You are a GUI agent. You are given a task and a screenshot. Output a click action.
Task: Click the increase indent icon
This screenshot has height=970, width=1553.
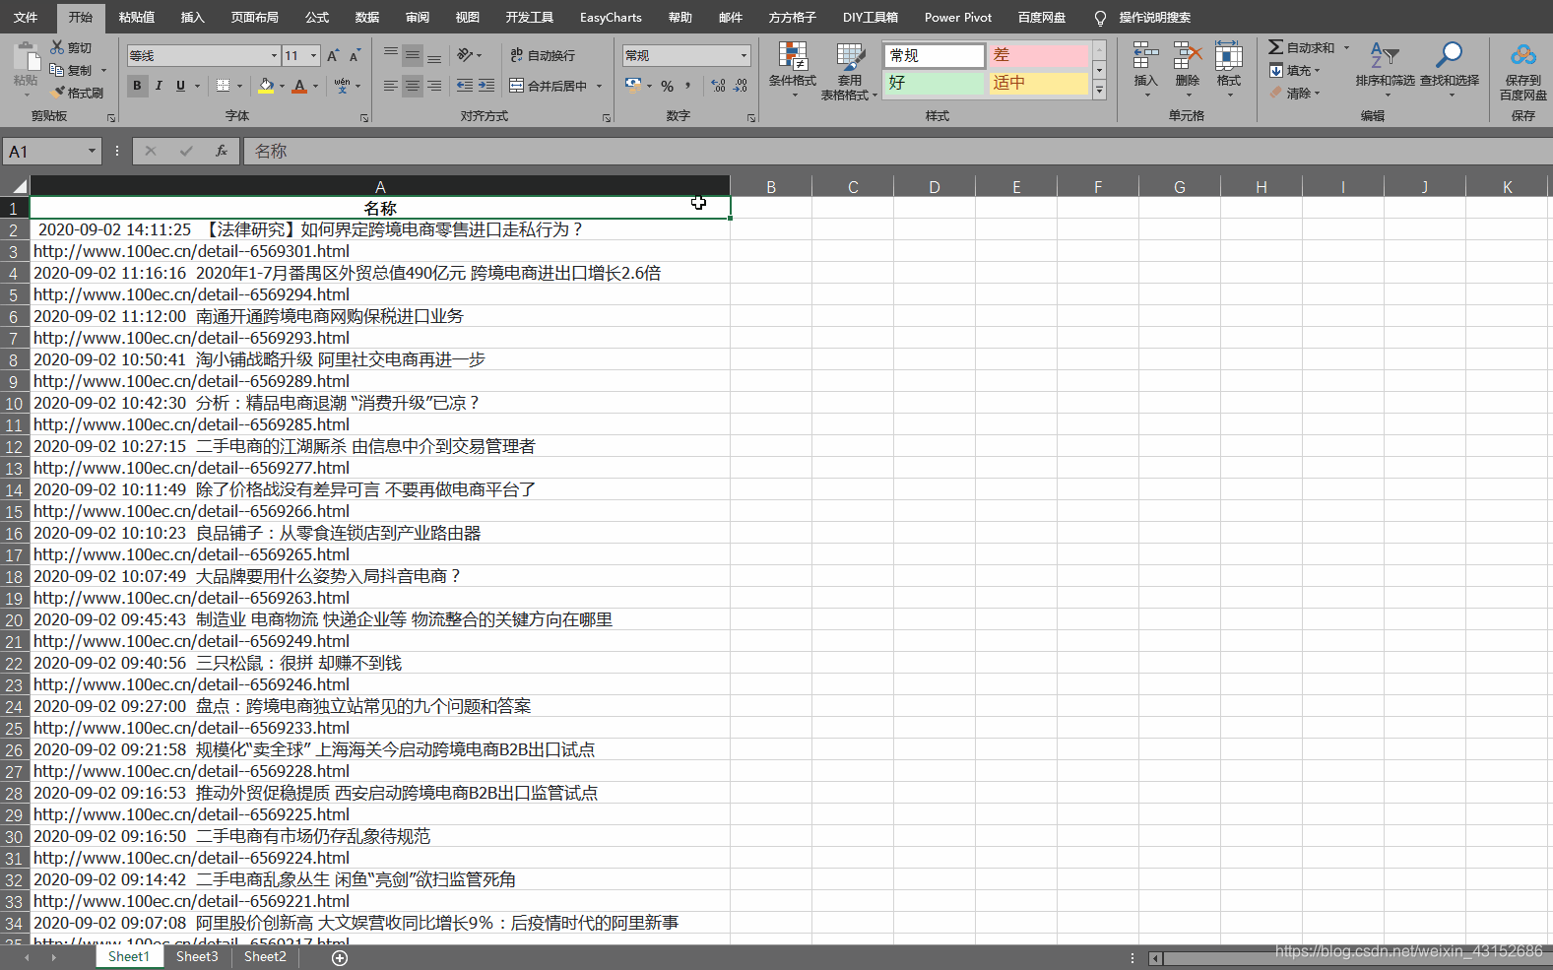pos(486,86)
